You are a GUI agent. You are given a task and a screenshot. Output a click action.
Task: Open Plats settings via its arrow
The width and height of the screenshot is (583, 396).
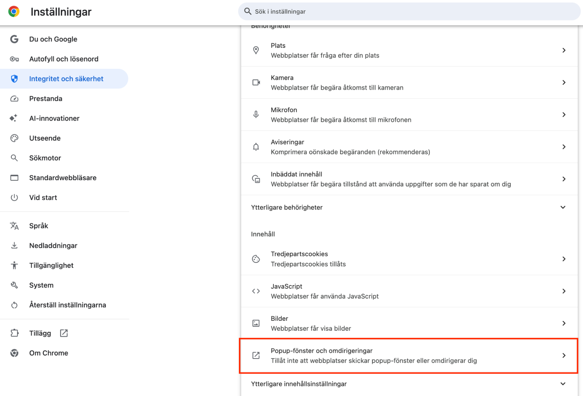click(564, 50)
